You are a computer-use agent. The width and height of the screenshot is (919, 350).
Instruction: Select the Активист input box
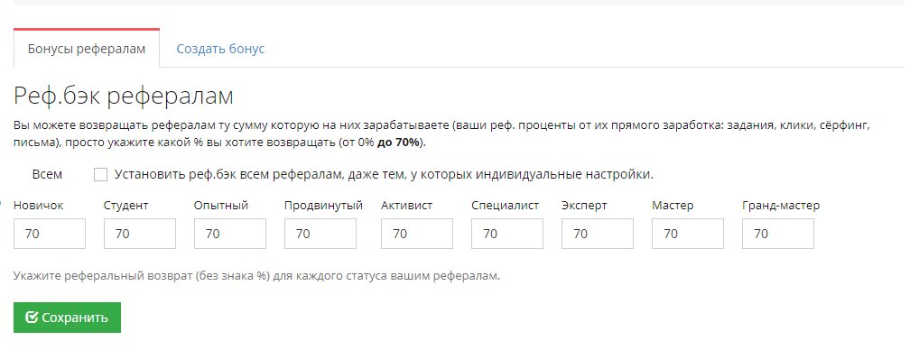pos(417,234)
